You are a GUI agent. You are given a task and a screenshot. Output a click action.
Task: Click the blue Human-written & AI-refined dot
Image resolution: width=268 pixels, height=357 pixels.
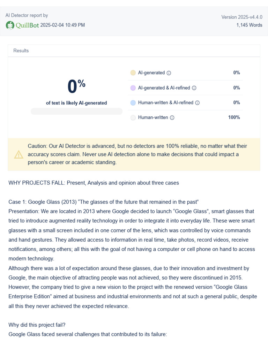tap(133, 103)
